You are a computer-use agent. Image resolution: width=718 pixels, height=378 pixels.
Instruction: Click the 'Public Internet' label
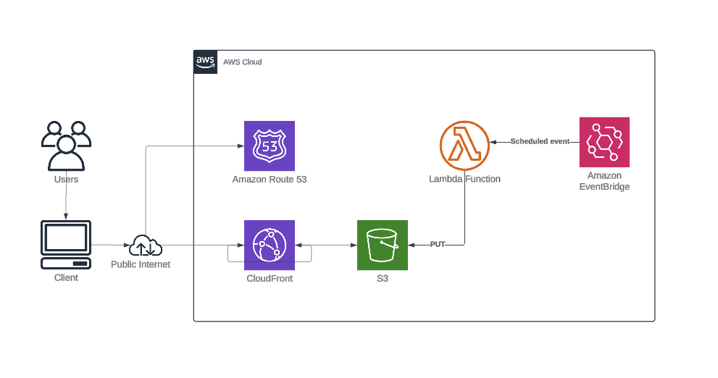coord(141,264)
